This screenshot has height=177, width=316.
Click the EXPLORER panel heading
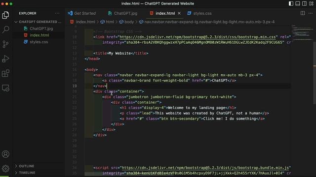pos(28,13)
